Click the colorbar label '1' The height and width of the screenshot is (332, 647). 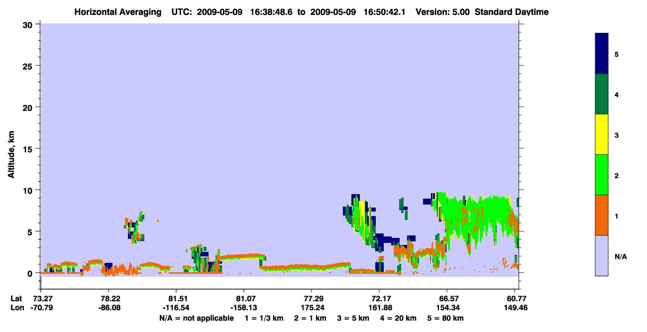point(617,216)
